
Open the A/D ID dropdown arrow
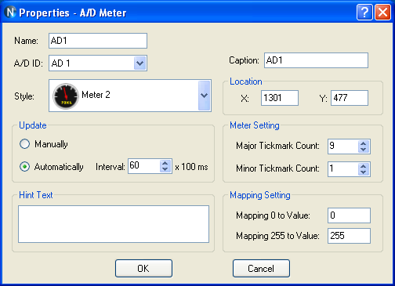(140, 63)
